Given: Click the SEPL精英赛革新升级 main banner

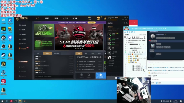Looking at the screenshot, I should [x=79, y=37].
